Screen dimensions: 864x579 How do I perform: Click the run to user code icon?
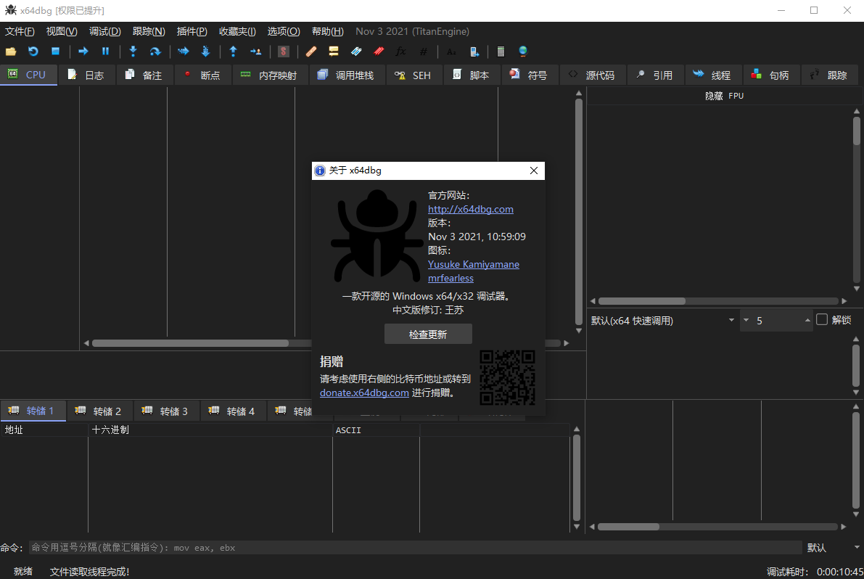point(255,52)
